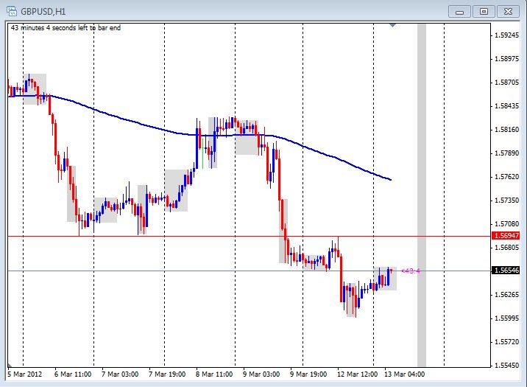Click the '9 Mar 03:00' time axis label
Screen dimensions: 527x387
point(261,374)
